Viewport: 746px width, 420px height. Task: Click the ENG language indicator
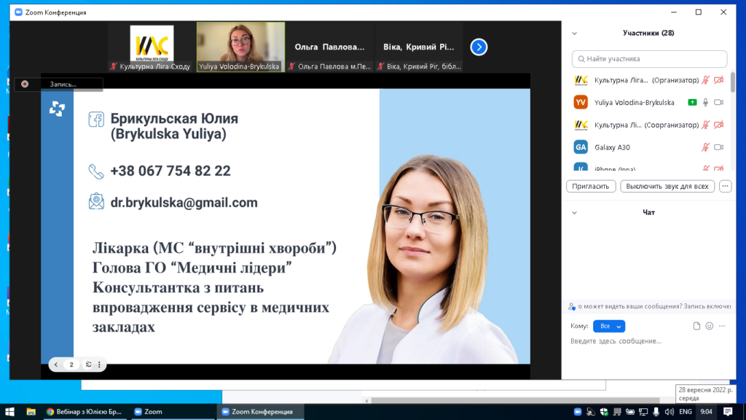pyautogui.click(x=686, y=412)
